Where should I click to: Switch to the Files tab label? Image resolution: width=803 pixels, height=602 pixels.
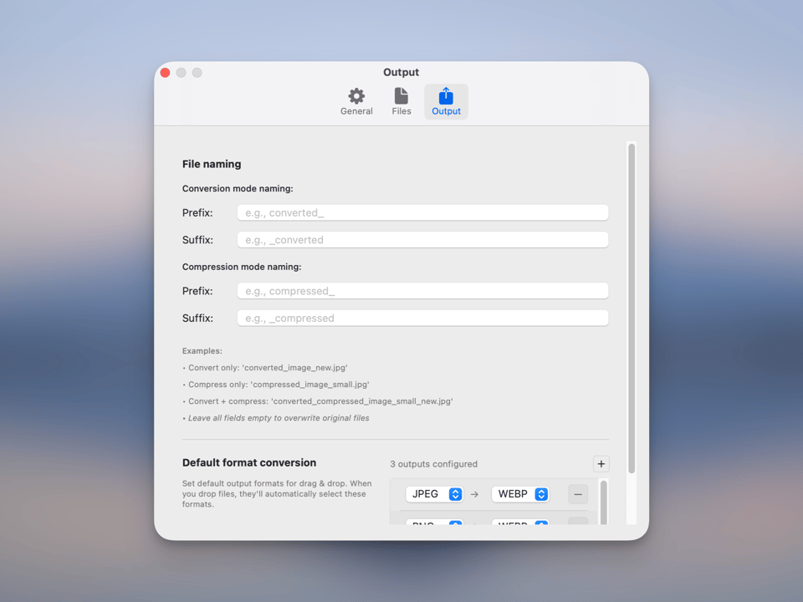[x=401, y=111]
